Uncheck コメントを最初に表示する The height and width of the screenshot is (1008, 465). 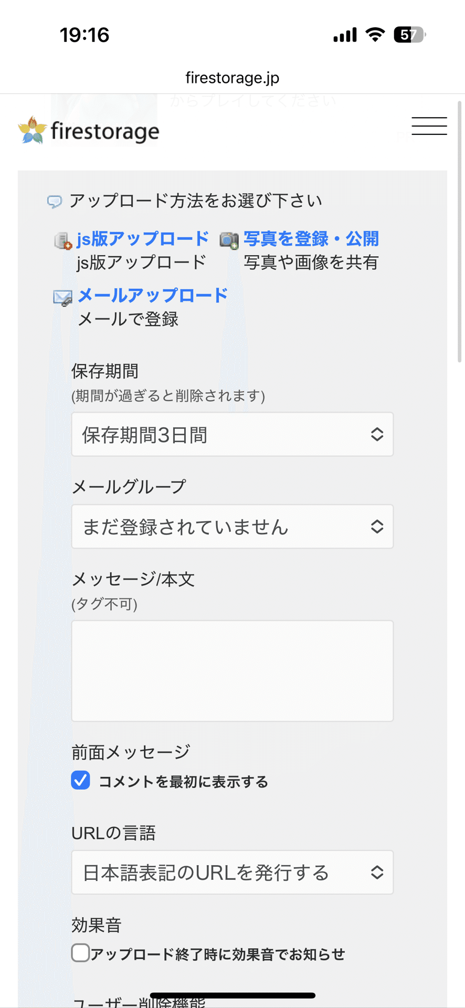(80, 781)
